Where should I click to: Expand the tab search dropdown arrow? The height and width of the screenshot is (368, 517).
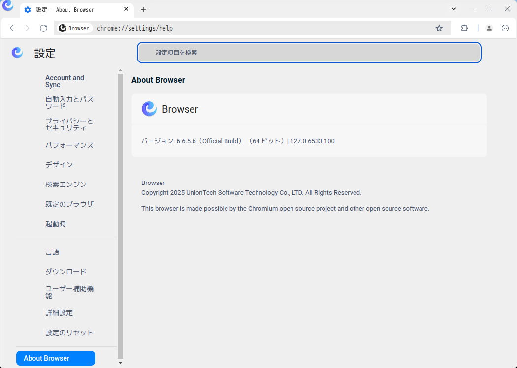point(454,9)
